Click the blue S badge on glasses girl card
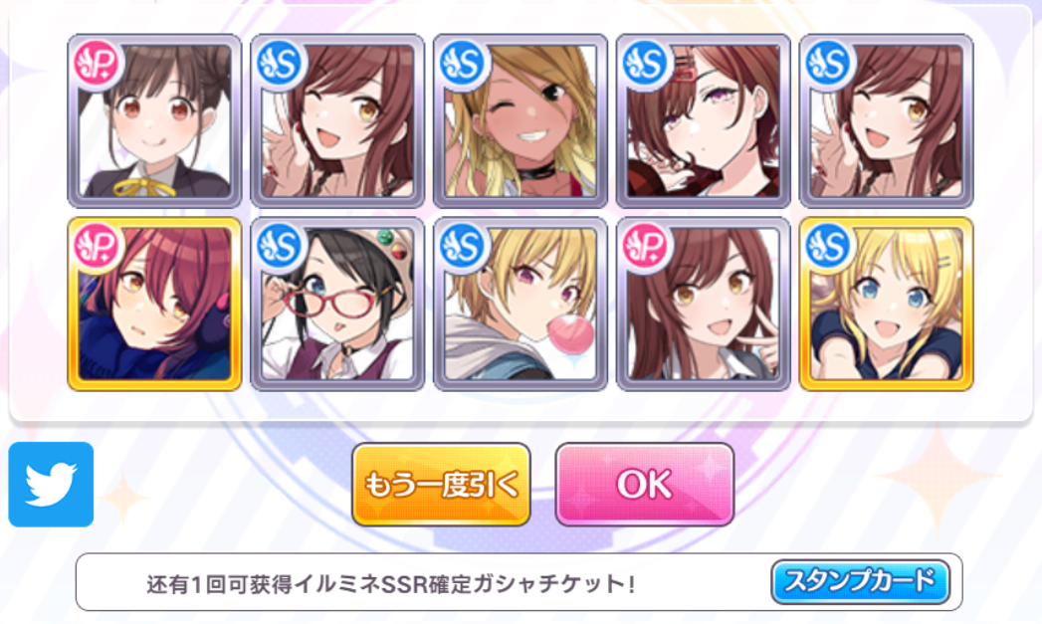 click(x=281, y=247)
